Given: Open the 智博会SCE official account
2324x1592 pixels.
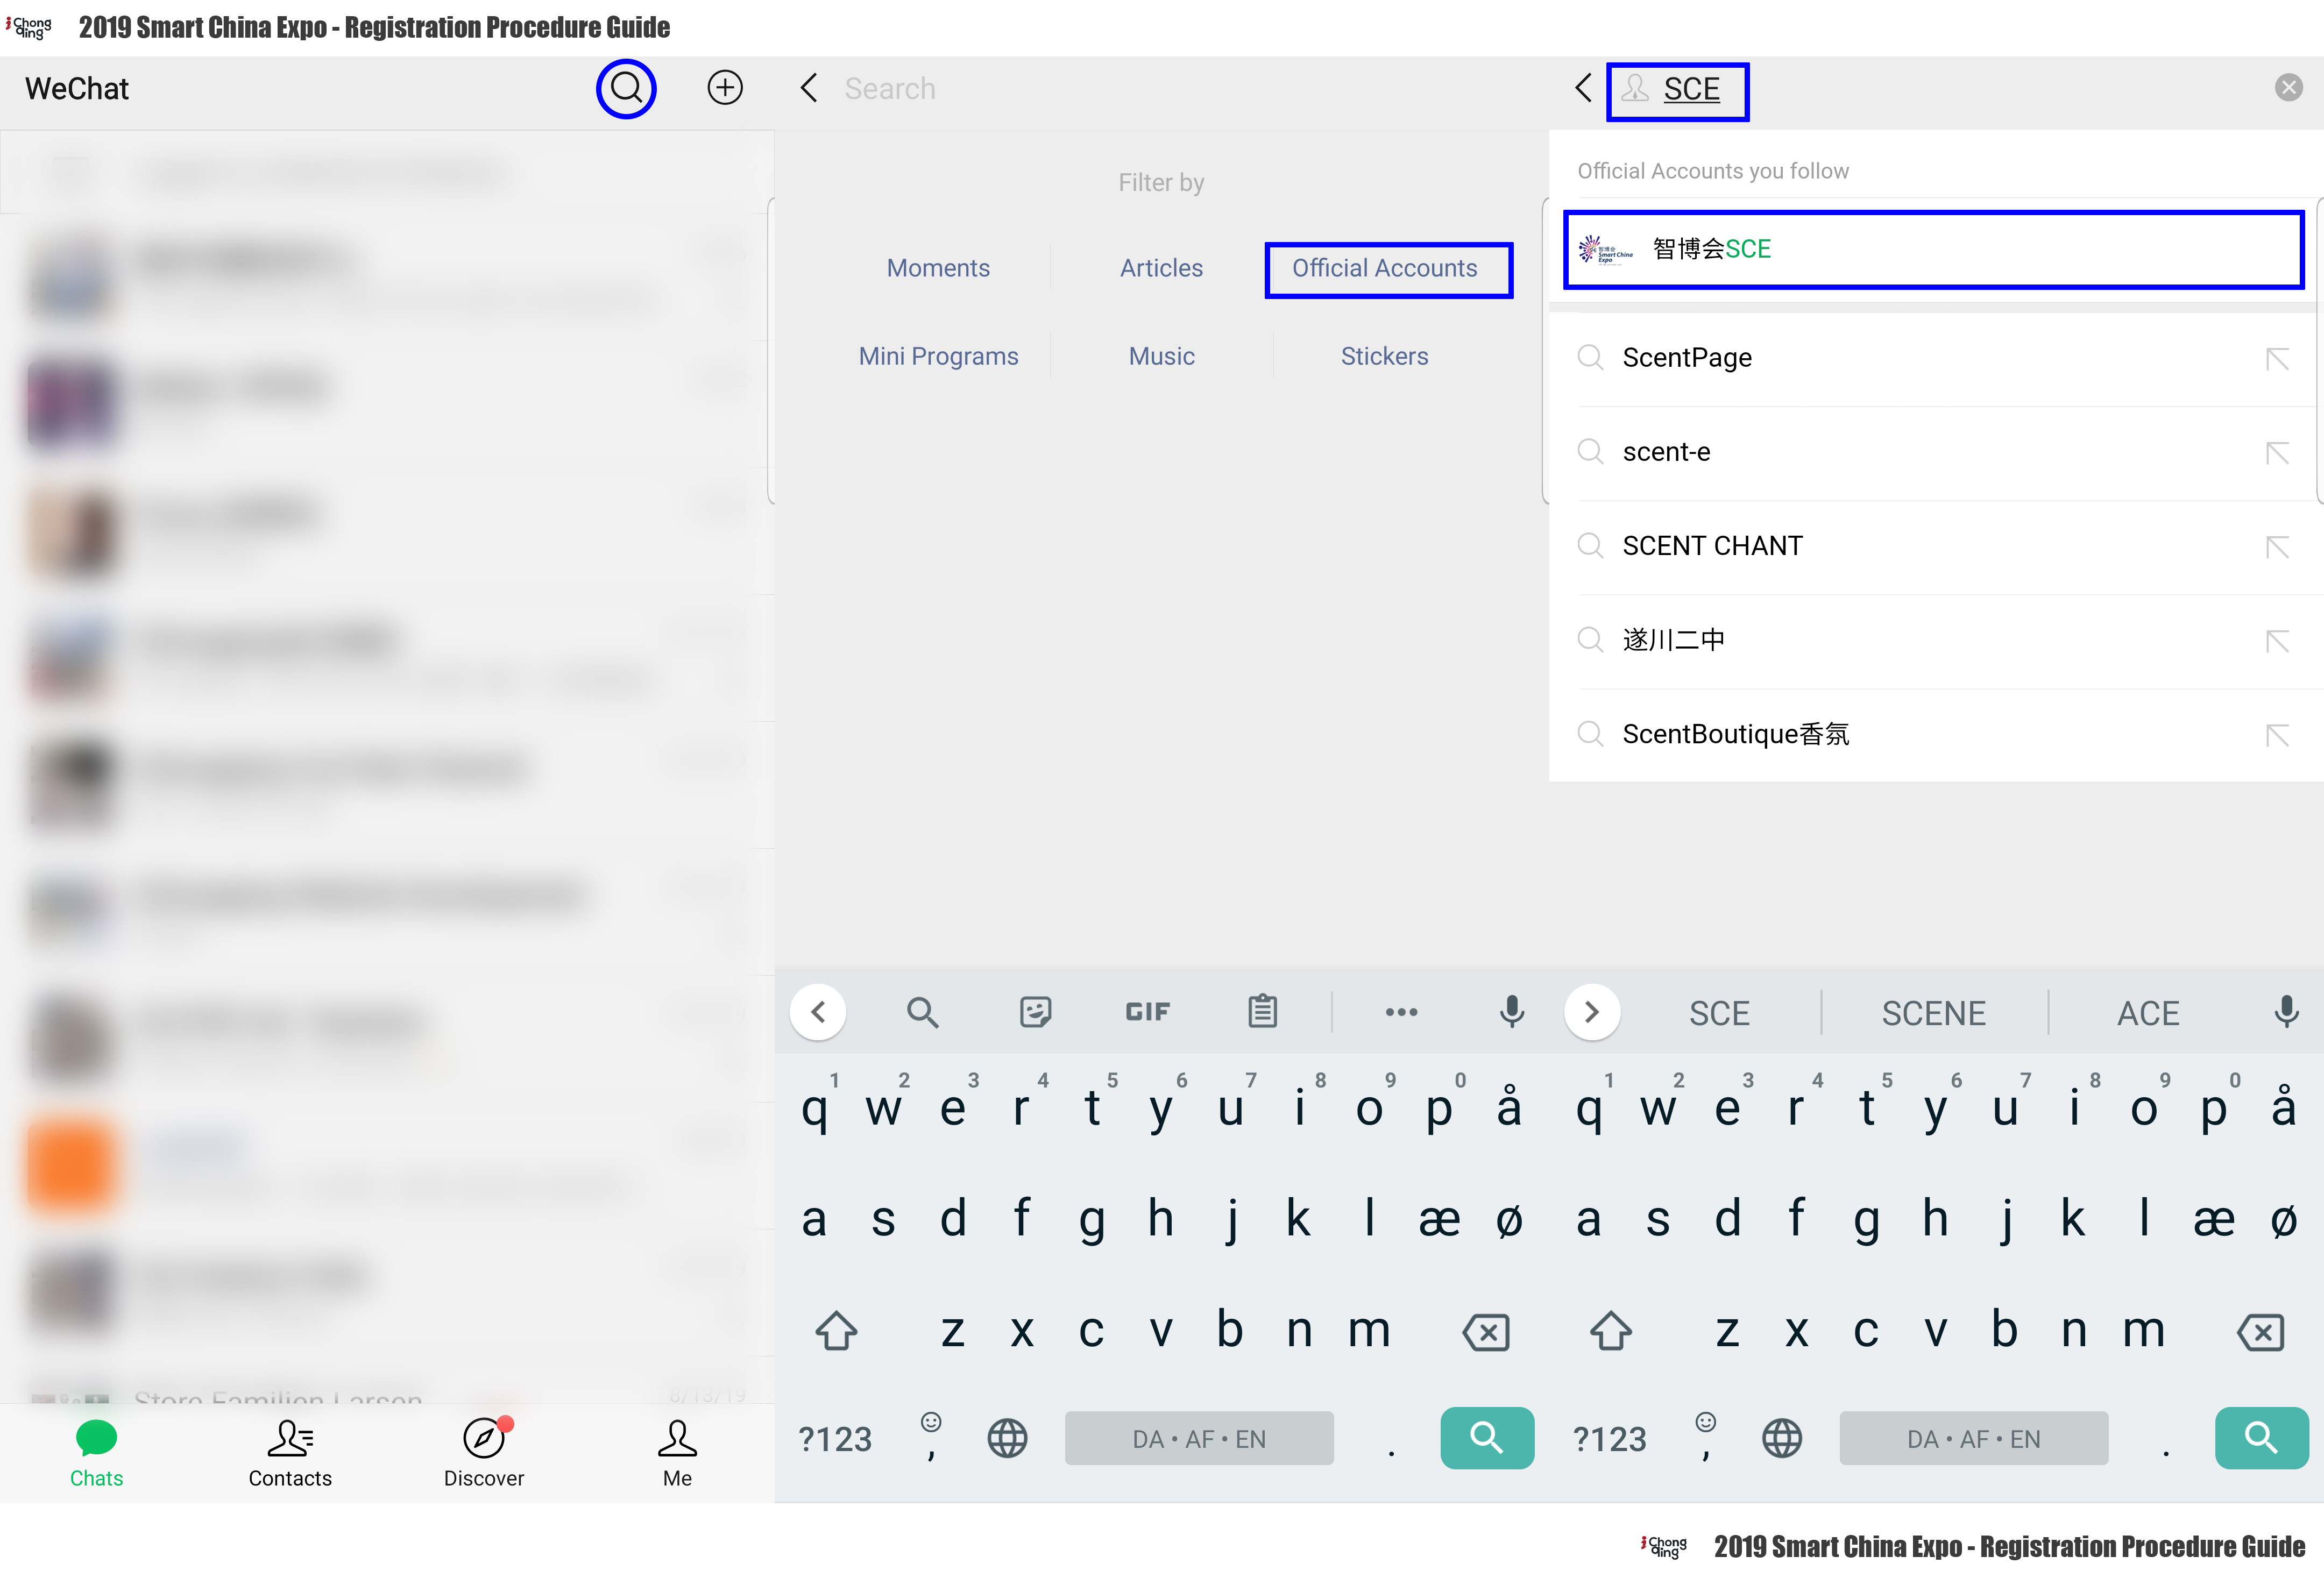Looking at the screenshot, I should (1934, 249).
